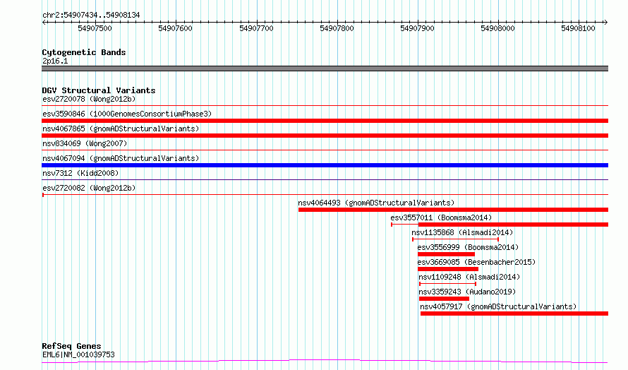Screen dimensions: 628x370
Task: Click ruler position 54907900
Action: coord(417,28)
